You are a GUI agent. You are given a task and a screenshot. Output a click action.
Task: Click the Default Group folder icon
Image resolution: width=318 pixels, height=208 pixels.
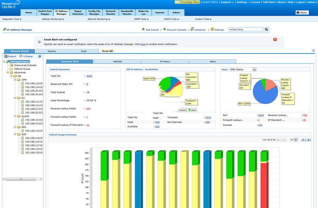click(x=11, y=69)
